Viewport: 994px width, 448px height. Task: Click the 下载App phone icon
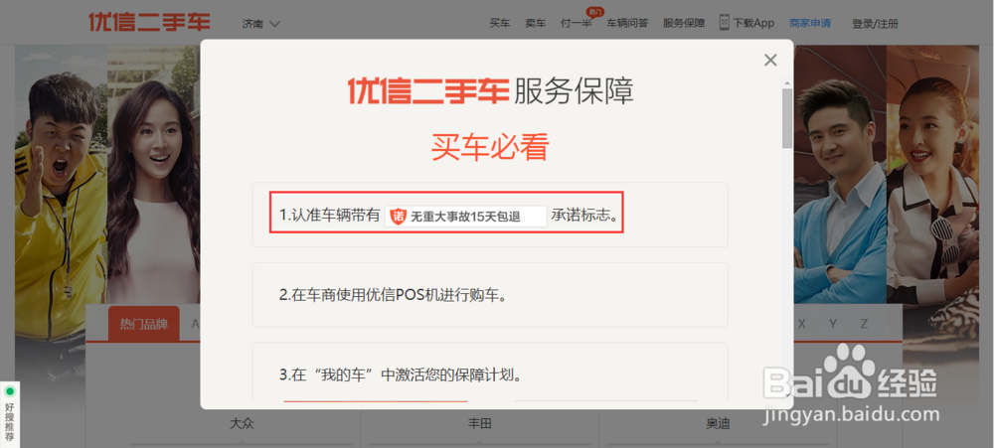(x=724, y=23)
